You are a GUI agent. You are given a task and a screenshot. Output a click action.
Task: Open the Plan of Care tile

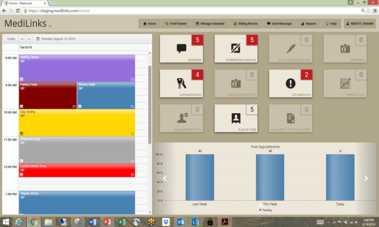tap(236, 118)
